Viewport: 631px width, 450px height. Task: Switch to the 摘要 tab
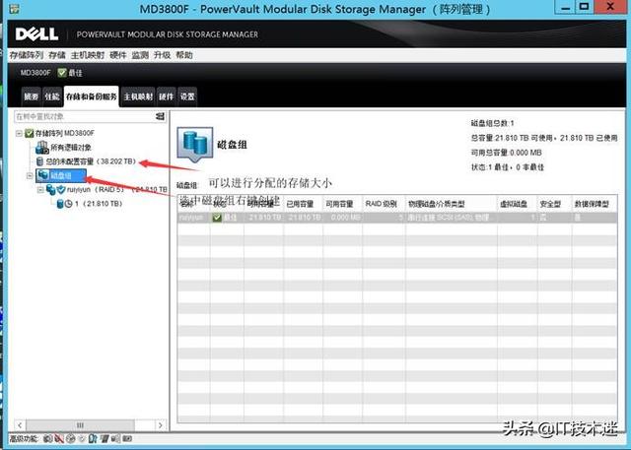pyautogui.click(x=31, y=96)
